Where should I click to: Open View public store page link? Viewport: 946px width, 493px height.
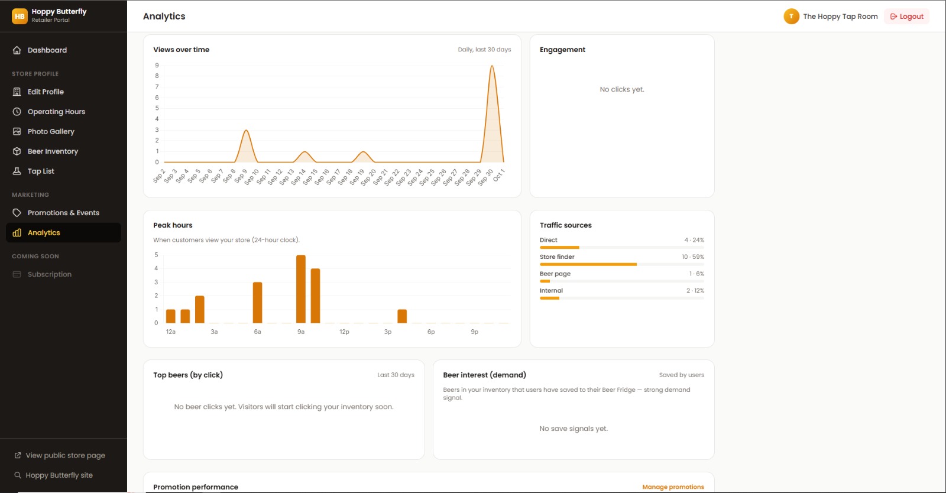pyautogui.click(x=60, y=455)
